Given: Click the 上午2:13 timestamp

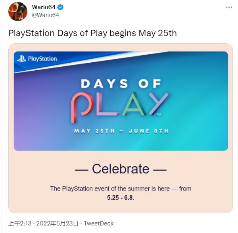Looking at the screenshot, I should 20,223.
